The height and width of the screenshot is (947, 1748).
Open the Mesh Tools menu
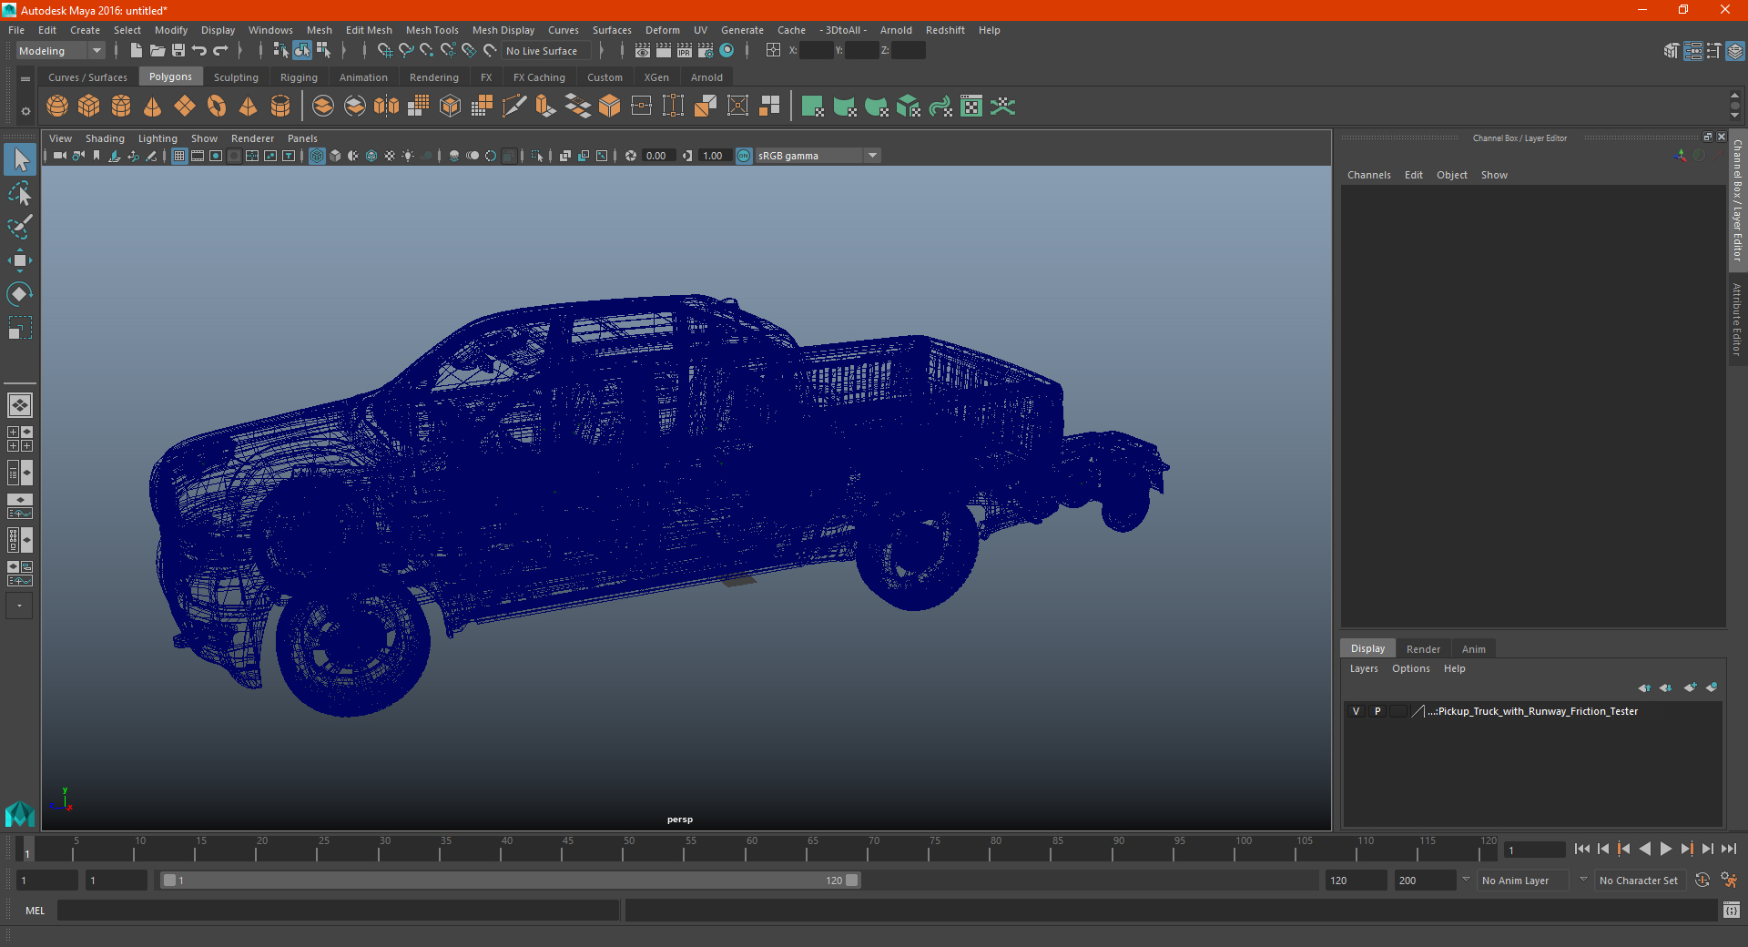click(432, 30)
